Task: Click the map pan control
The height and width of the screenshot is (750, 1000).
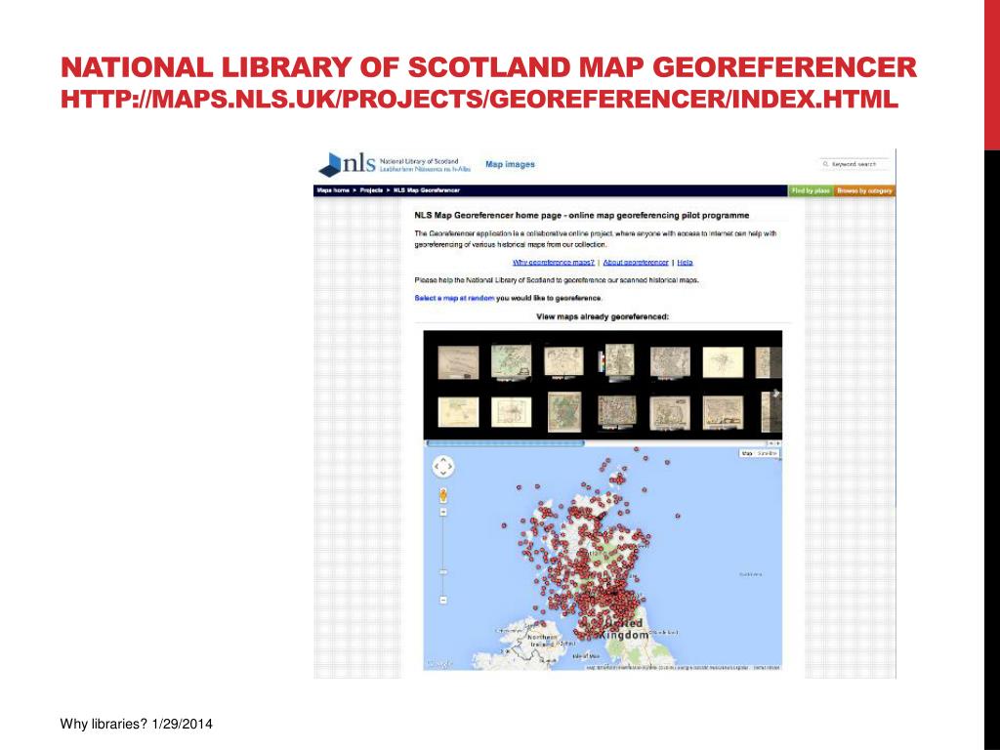Action: point(443,467)
